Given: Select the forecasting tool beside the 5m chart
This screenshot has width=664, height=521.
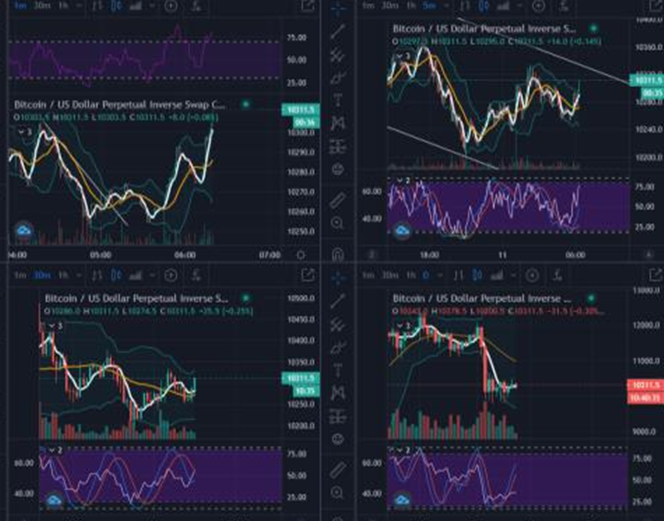Looking at the screenshot, I should pyautogui.click(x=338, y=146).
